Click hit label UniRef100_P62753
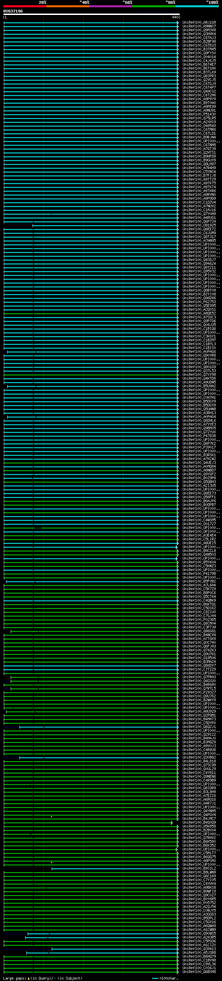222x981 pixels. 199,302
